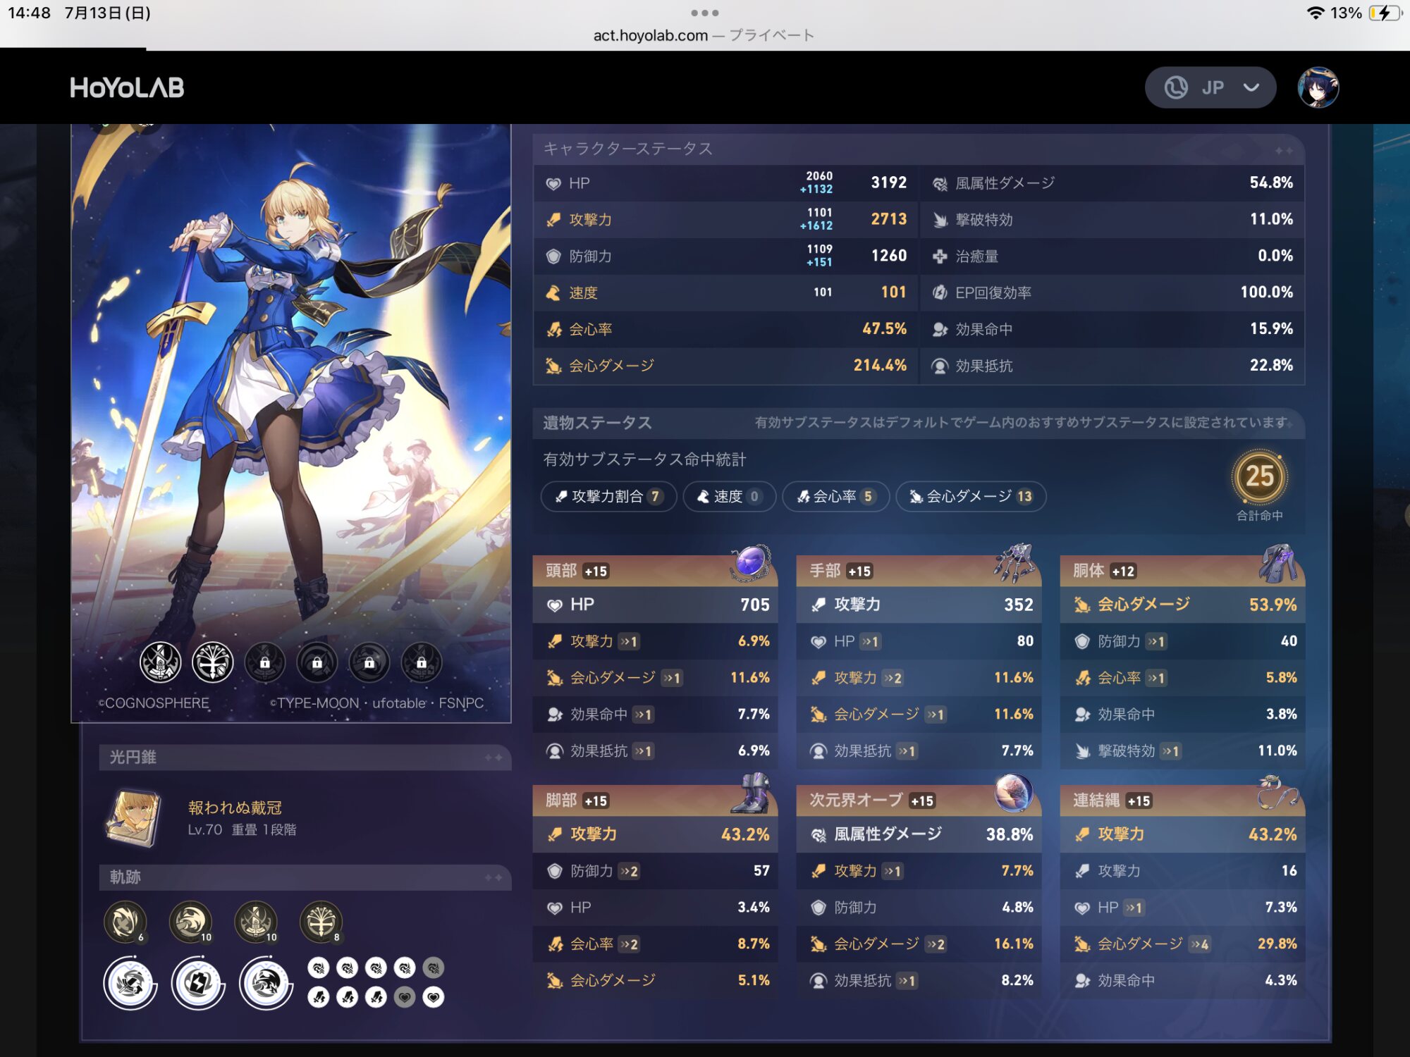Tap the act.hoyolab.com address bar
The height and width of the screenshot is (1057, 1410).
(704, 35)
